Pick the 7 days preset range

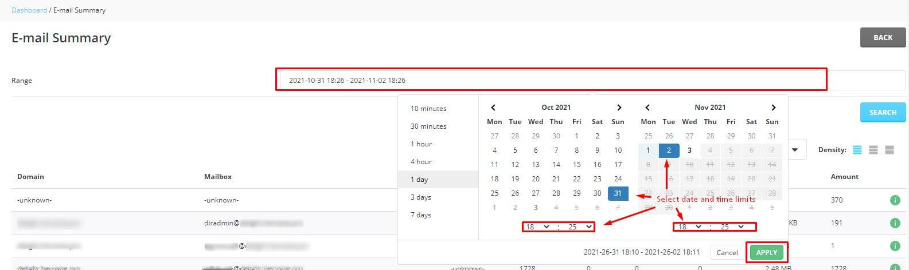pyautogui.click(x=421, y=215)
